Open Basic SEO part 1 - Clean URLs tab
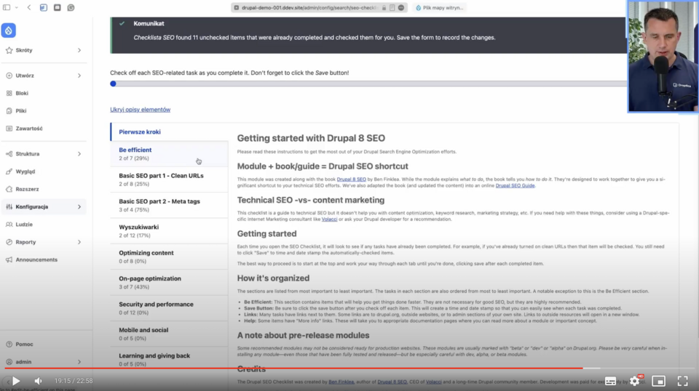The image size is (699, 391). (170, 180)
